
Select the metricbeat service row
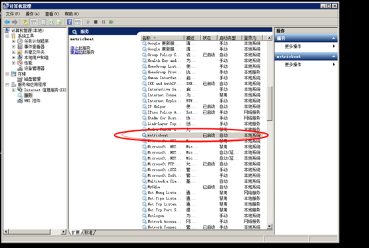click(x=202, y=135)
